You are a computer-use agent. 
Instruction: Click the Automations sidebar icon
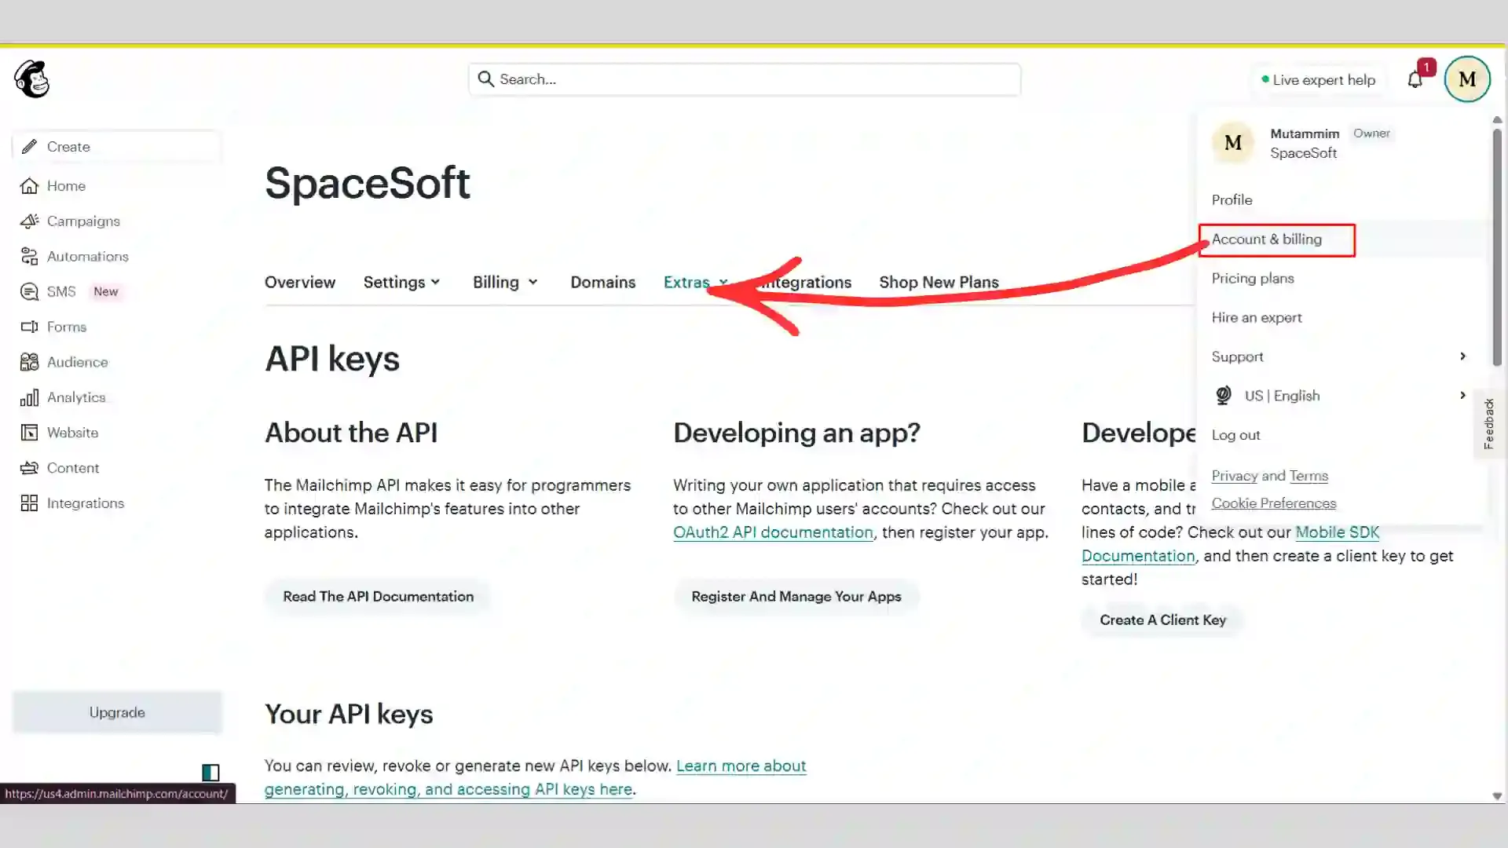pos(29,257)
